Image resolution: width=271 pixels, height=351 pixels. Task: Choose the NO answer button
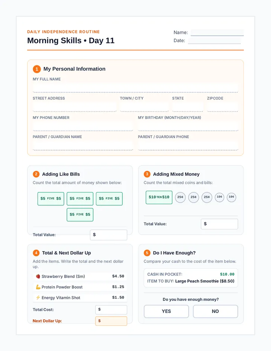[x=215, y=311]
